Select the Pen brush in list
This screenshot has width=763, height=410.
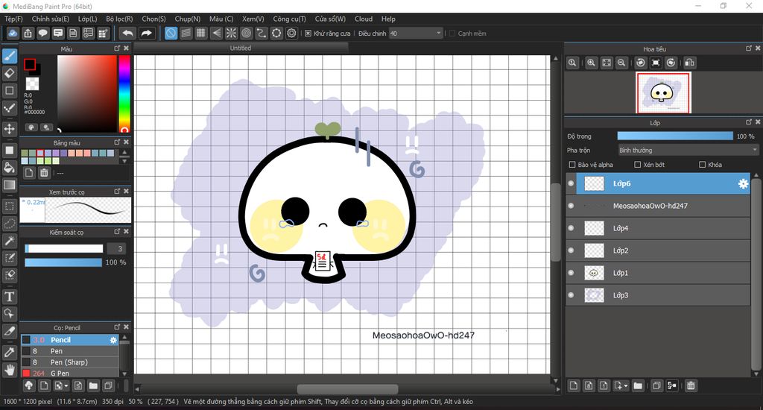[x=69, y=351]
